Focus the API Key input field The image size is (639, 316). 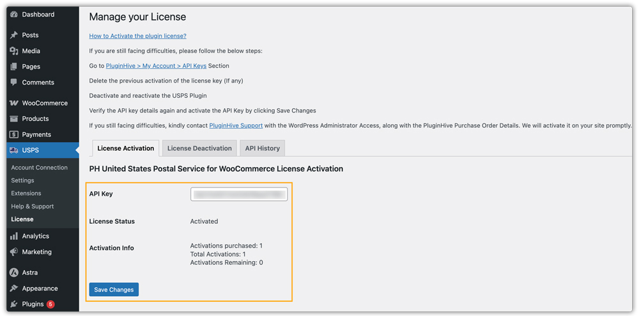tap(239, 194)
